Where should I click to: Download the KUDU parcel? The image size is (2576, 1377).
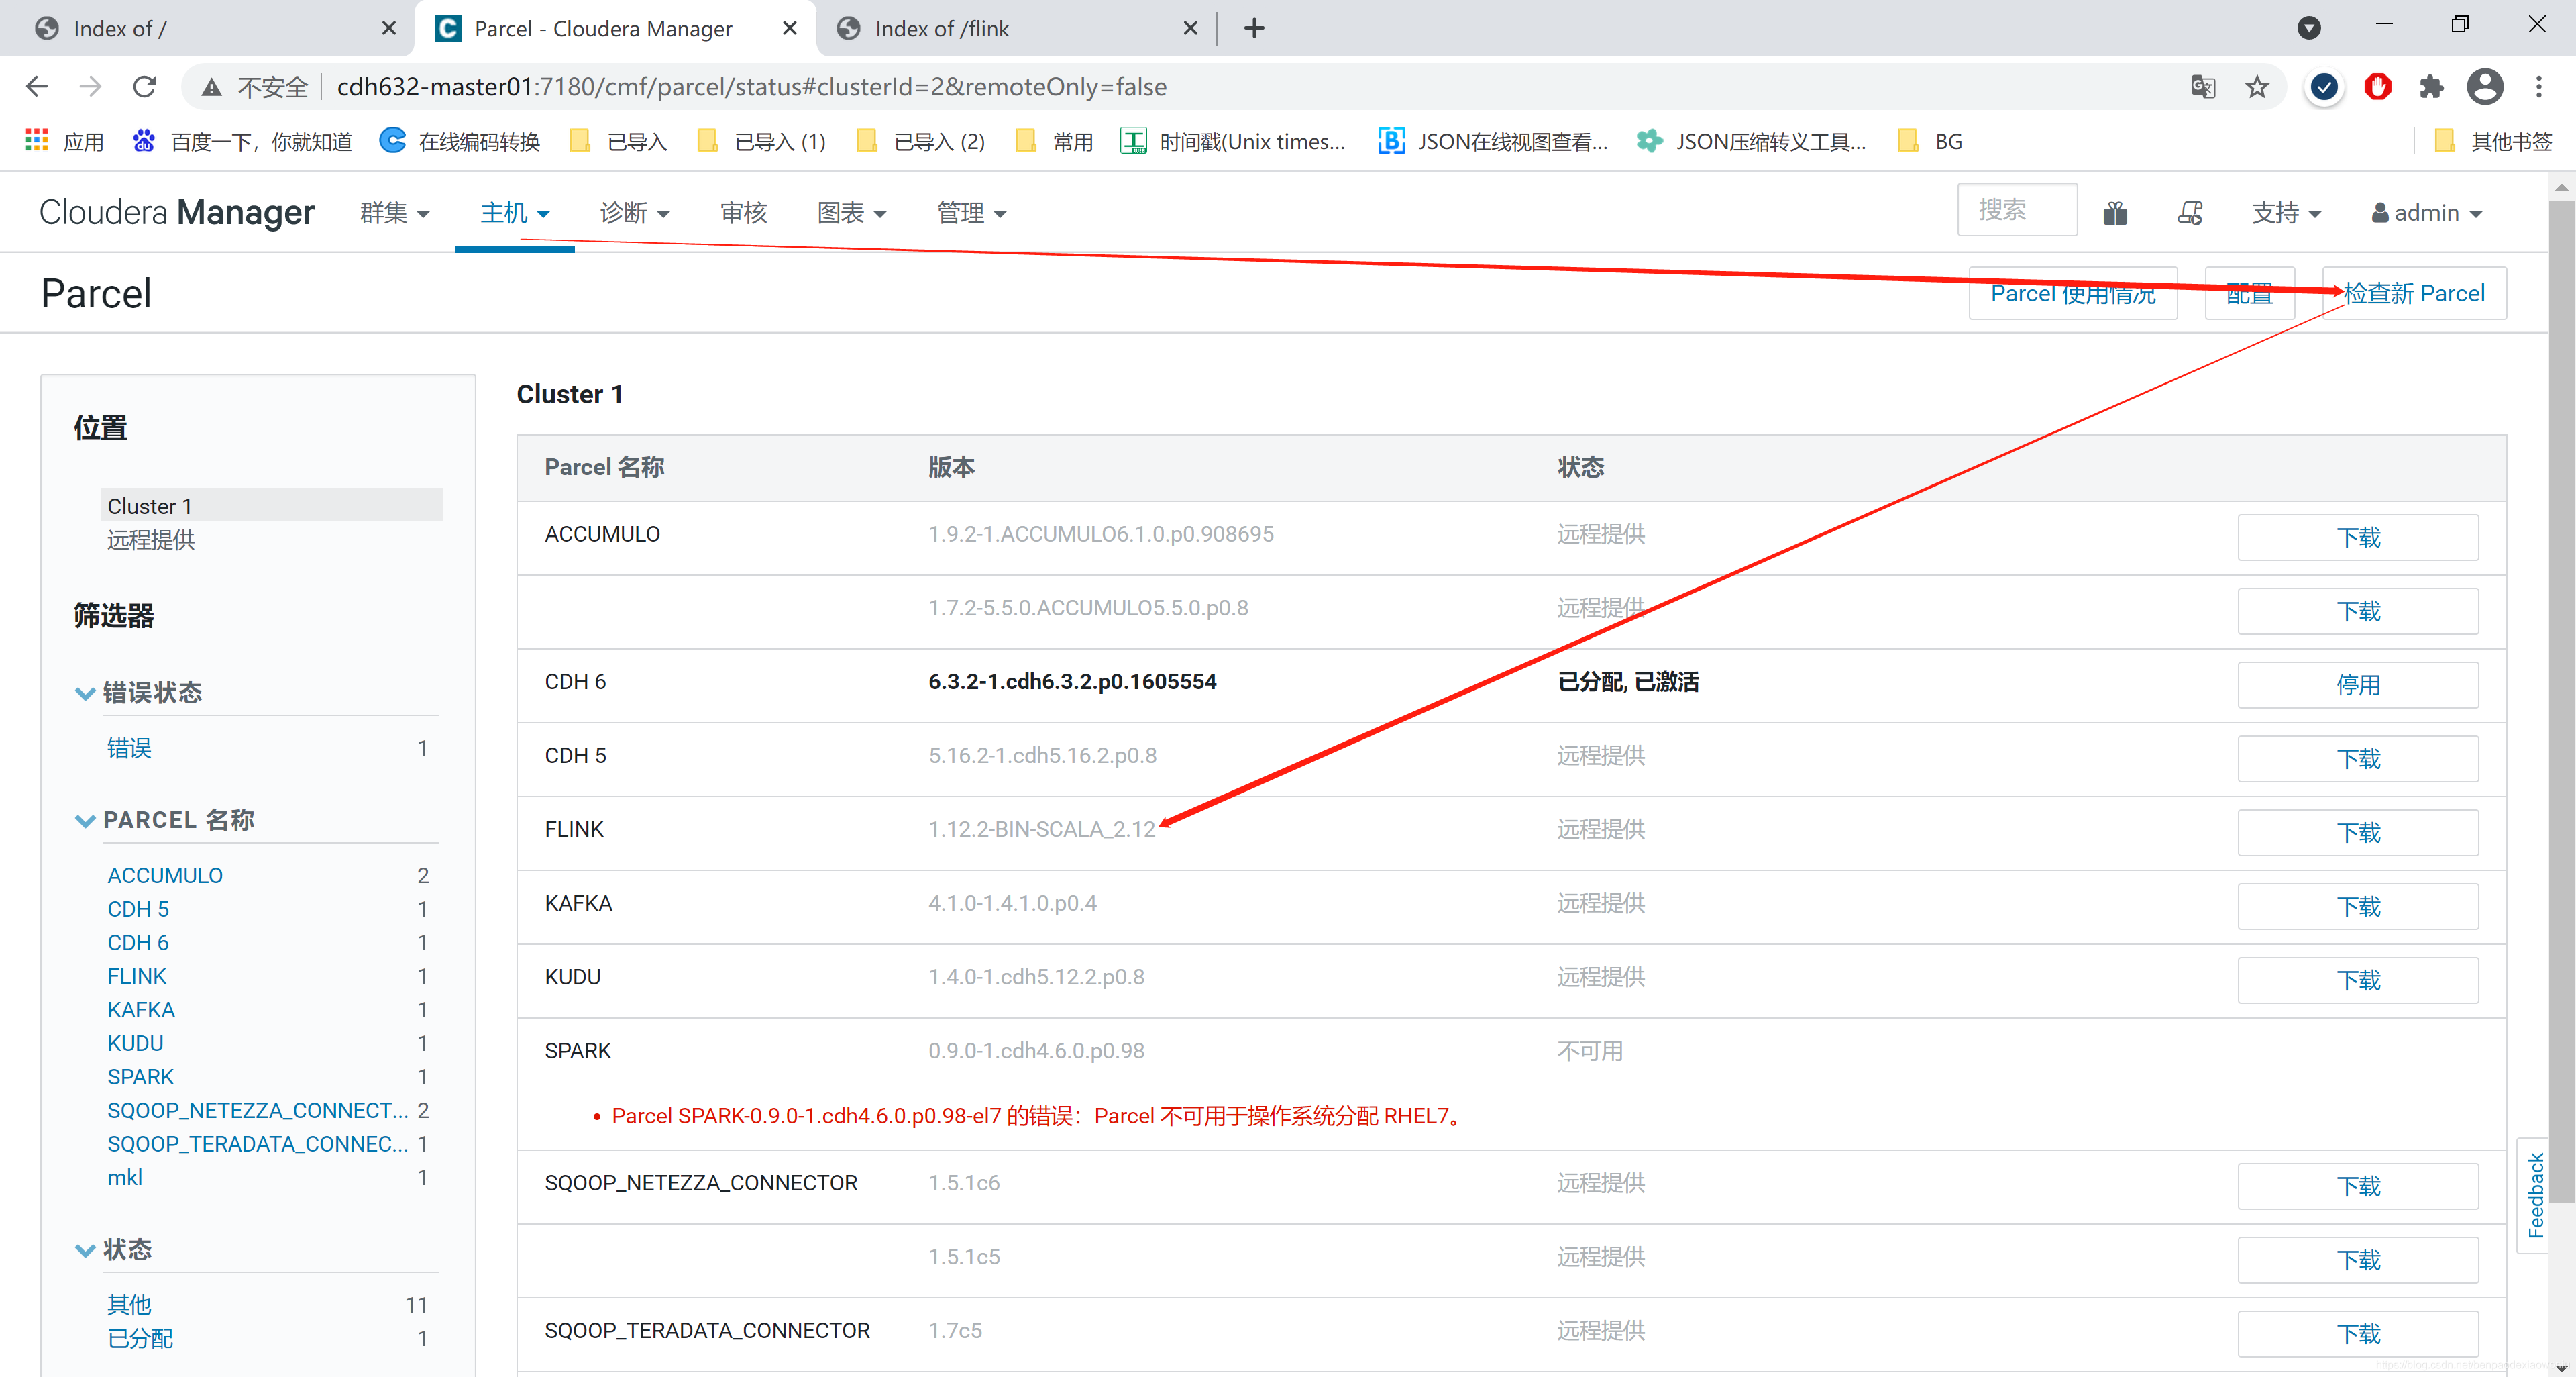2358,980
